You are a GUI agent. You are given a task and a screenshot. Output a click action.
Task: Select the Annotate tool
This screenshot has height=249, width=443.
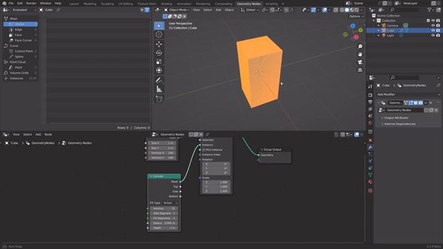[x=159, y=80]
